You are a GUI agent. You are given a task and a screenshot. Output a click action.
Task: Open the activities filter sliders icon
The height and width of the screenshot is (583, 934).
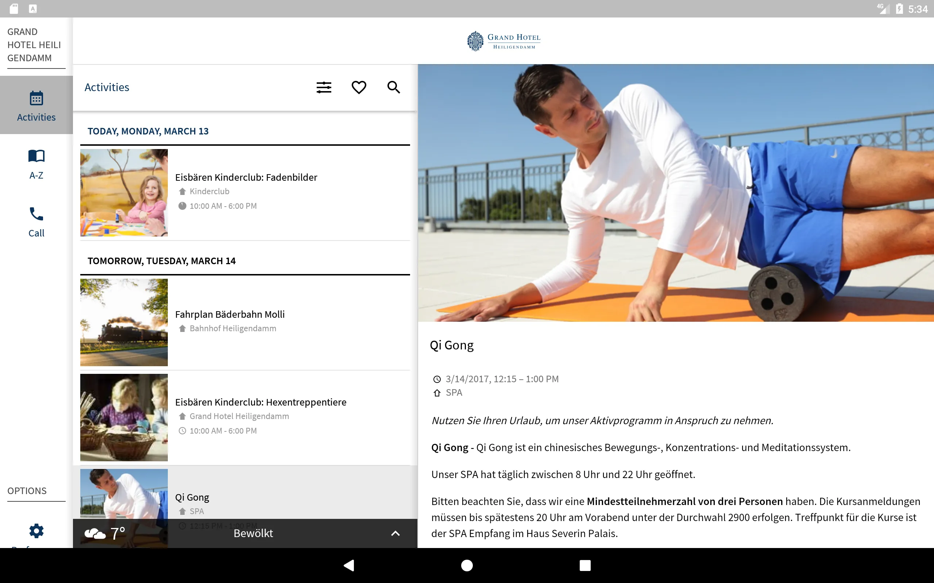pos(324,87)
